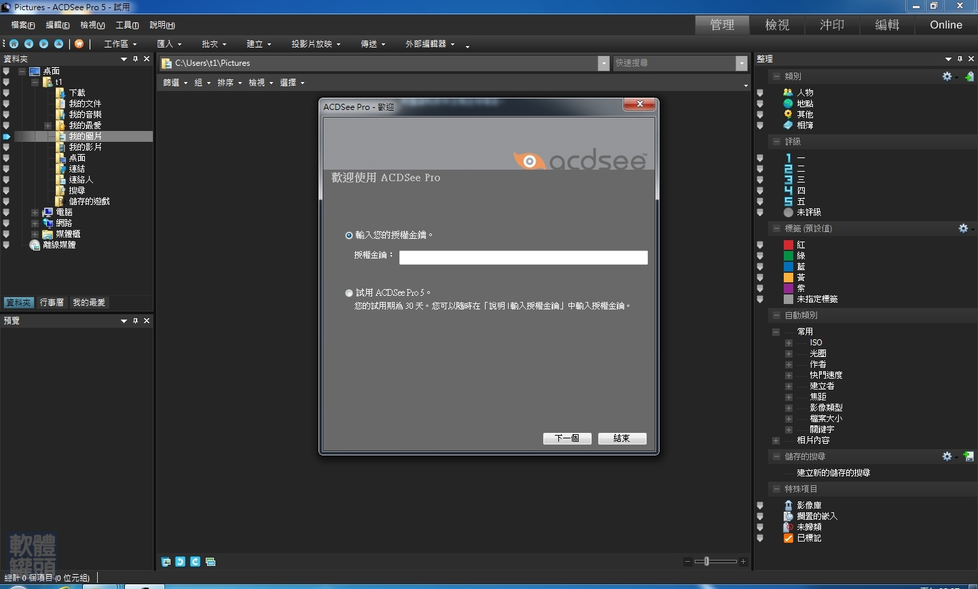Image resolution: width=978 pixels, height=589 pixels.
Task: Click 建立新的儲存的搜尋 link
Action: coord(833,473)
